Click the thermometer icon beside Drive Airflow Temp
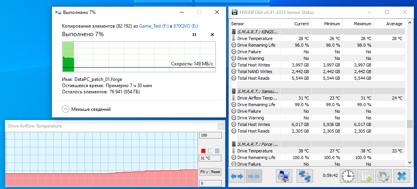The width and height of the screenshot is (417, 189). pos(234,98)
